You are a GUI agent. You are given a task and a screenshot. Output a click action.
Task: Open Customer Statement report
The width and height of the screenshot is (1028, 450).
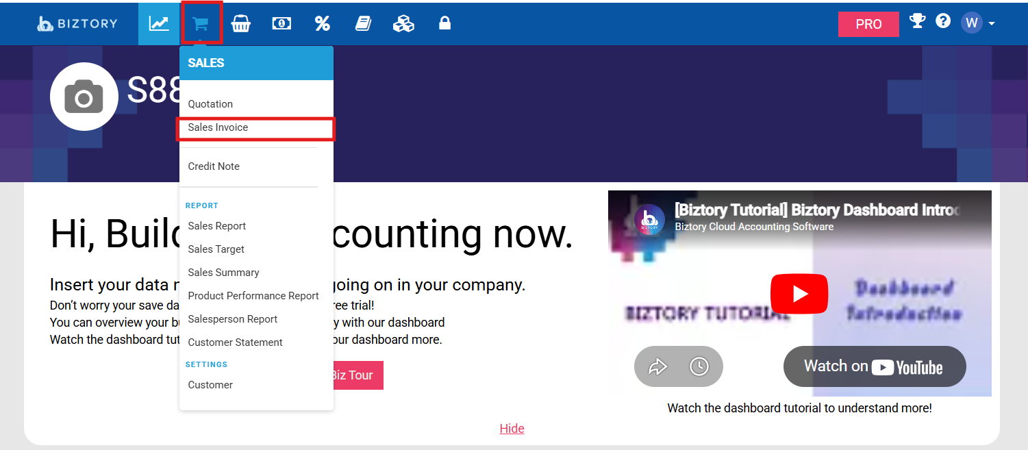(x=235, y=342)
